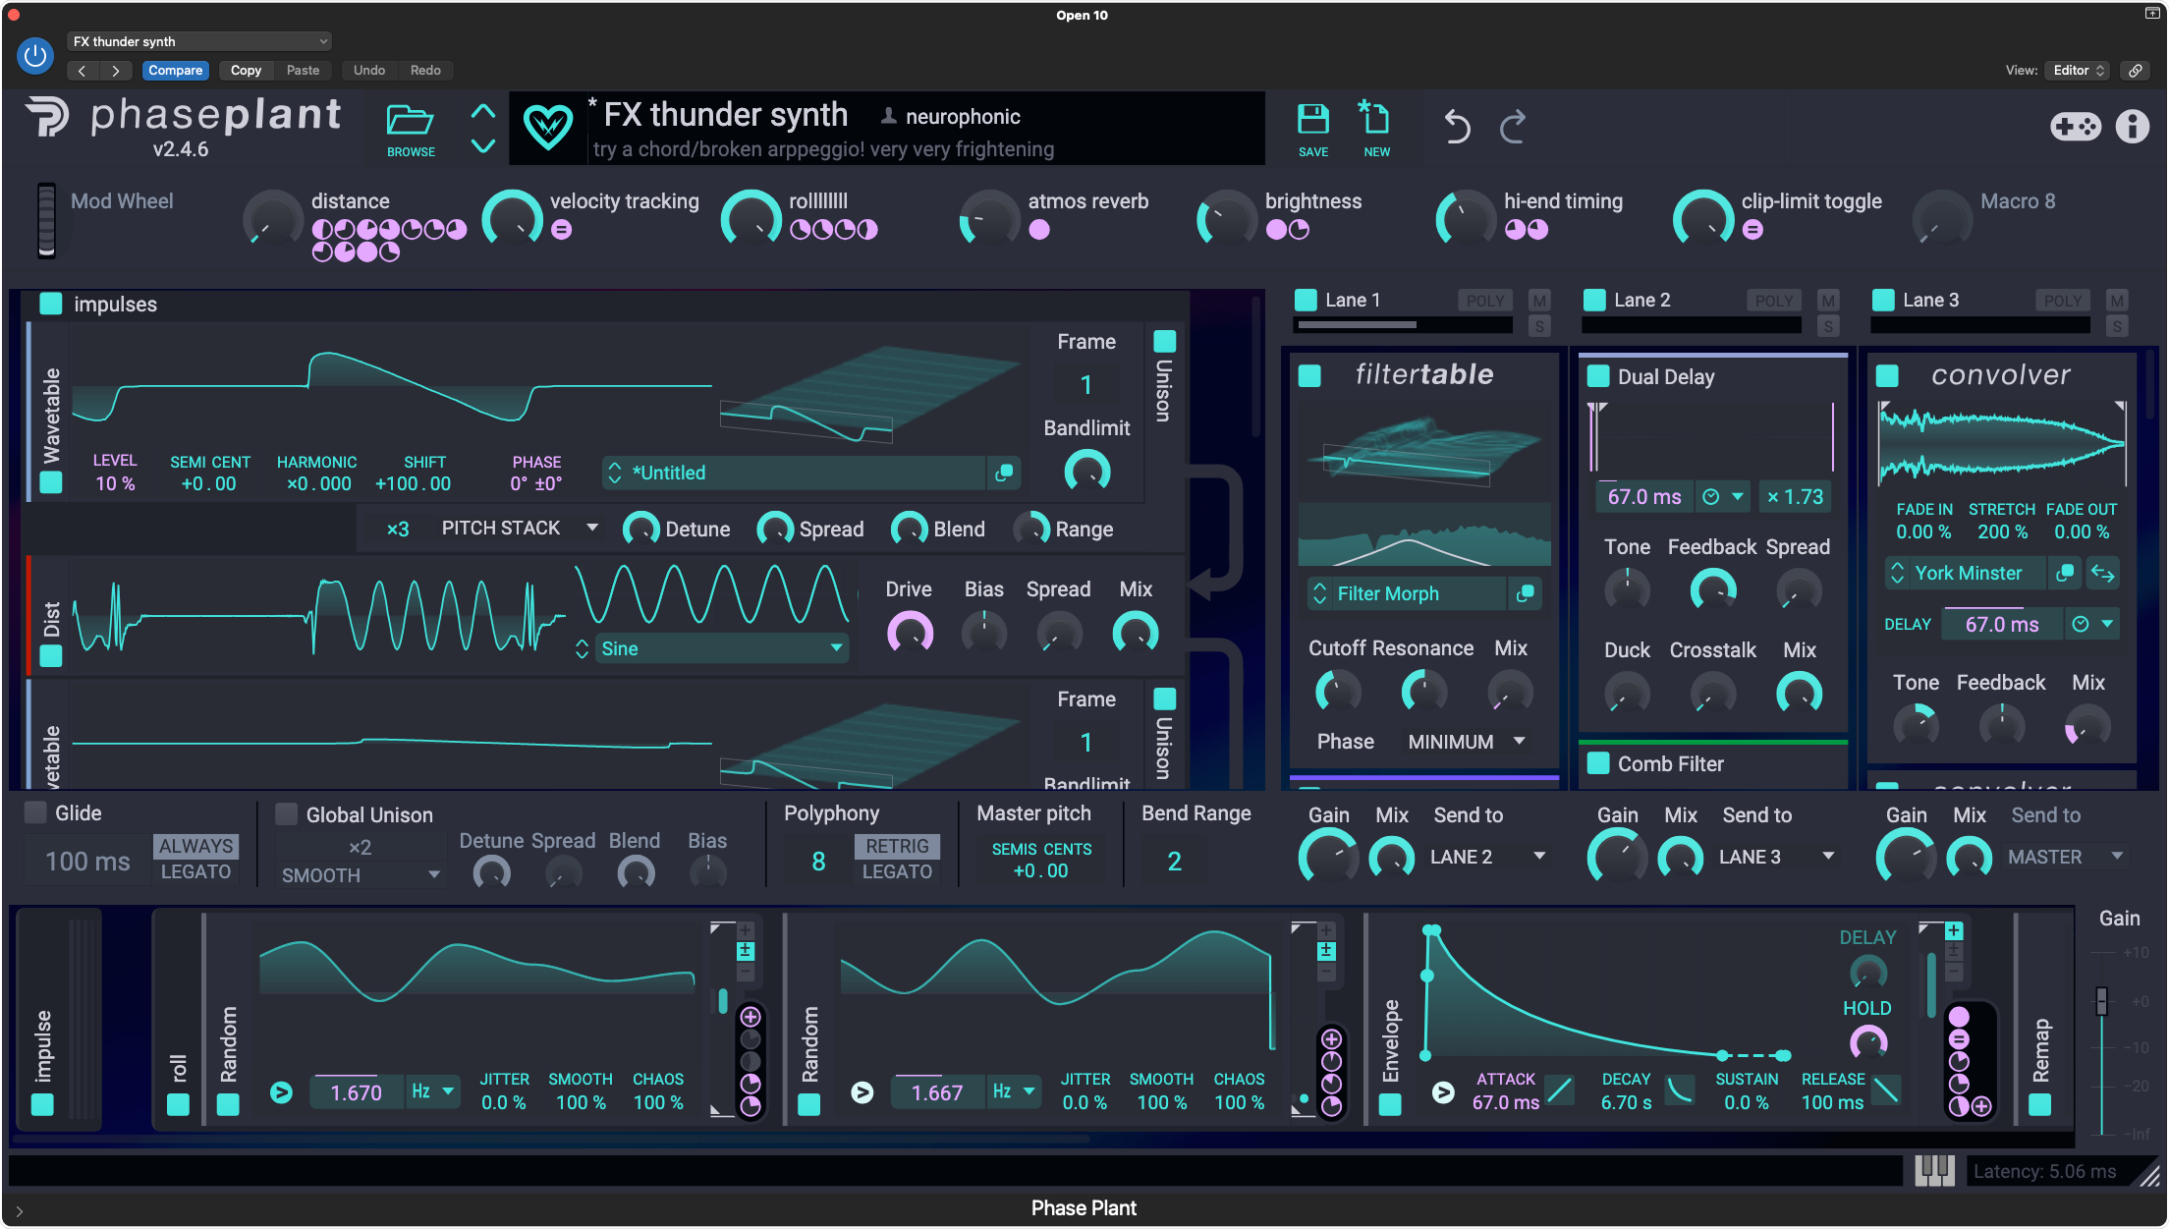The width and height of the screenshot is (2169, 1229).
Task: Click the link icon next to View Editor
Action: [2135, 71]
